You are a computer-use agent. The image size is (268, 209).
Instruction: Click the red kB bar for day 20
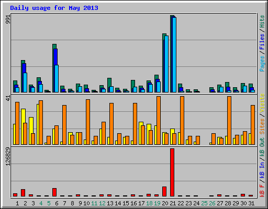pos(164,192)
